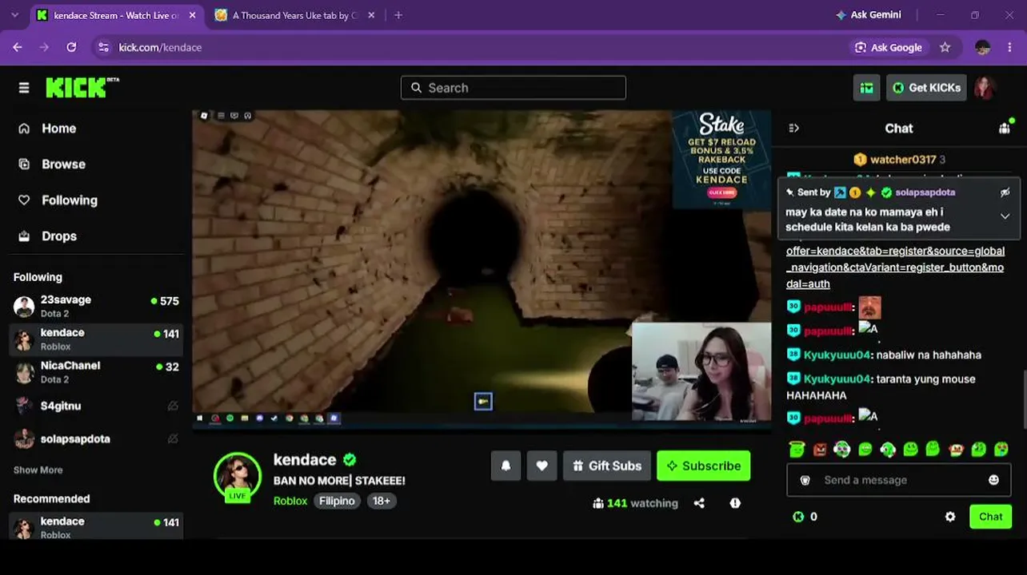Screen dimensions: 1027x575
Task: Open kendace's live profile avatar
Action: pyautogui.click(x=238, y=476)
